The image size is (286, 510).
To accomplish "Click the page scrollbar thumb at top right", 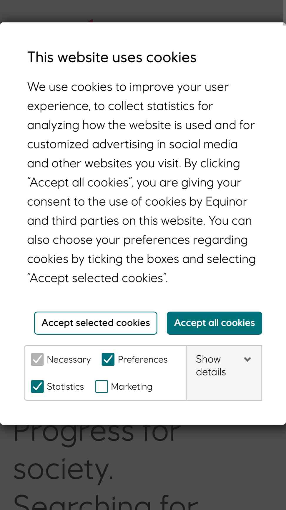I will coord(284,12).
